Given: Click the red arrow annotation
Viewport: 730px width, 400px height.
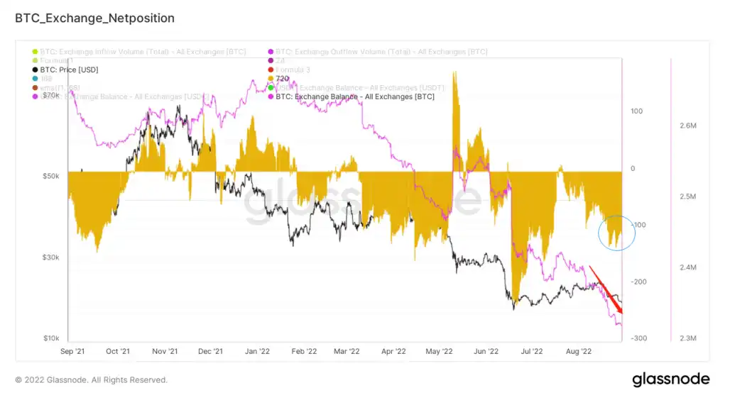Looking at the screenshot, I should point(606,290).
